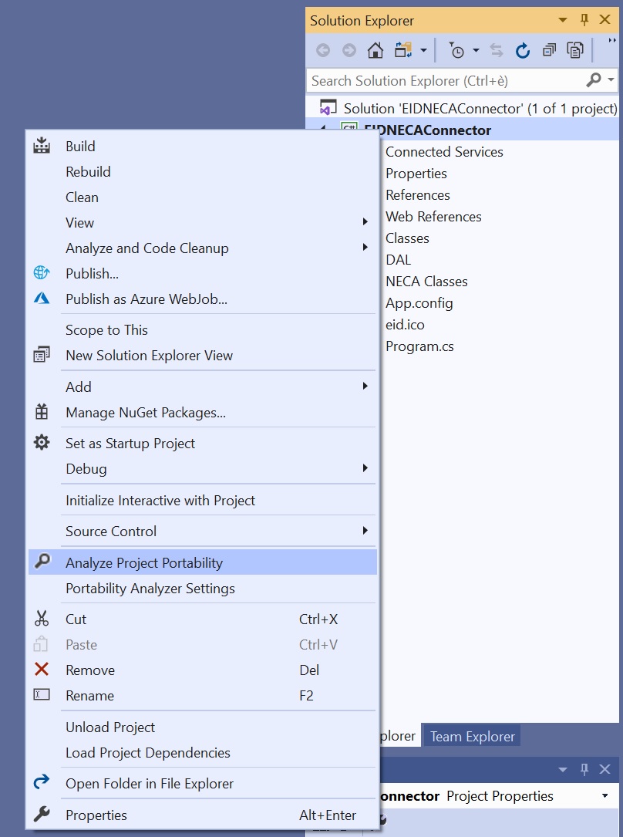This screenshot has width=623, height=837.
Task: Toggle auto-hide pin on Properties panel
Action: coord(584,769)
